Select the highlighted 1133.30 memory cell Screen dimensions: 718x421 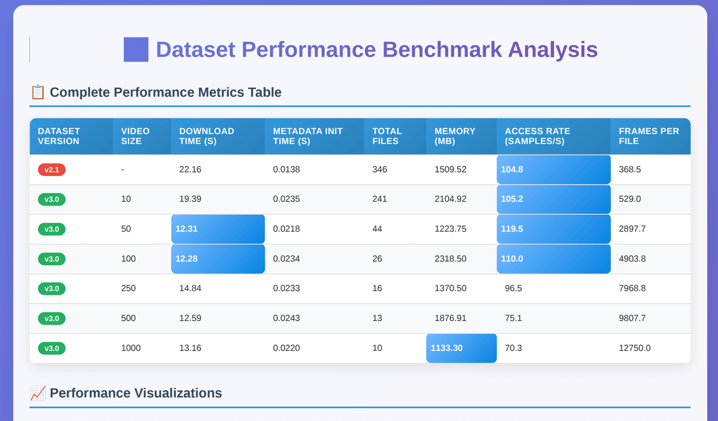pyautogui.click(x=461, y=348)
